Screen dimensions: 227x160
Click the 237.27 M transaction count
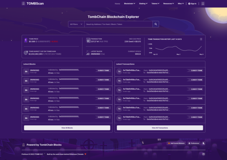coord(95,42)
